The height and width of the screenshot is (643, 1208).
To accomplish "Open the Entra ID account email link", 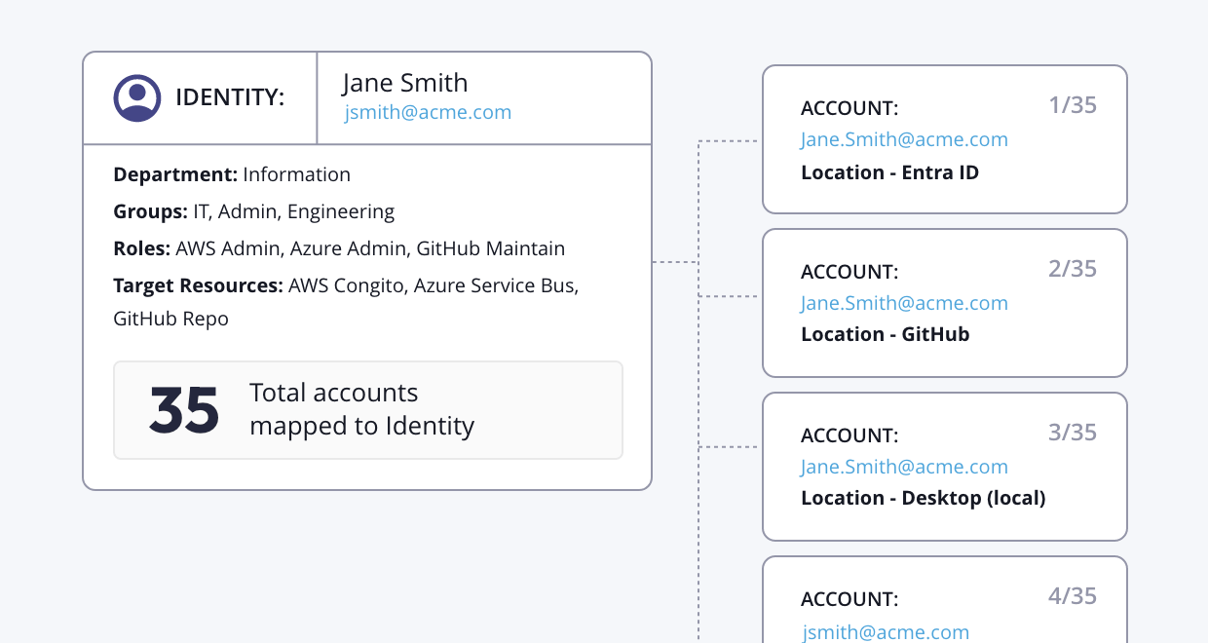I will tap(904, 139).
